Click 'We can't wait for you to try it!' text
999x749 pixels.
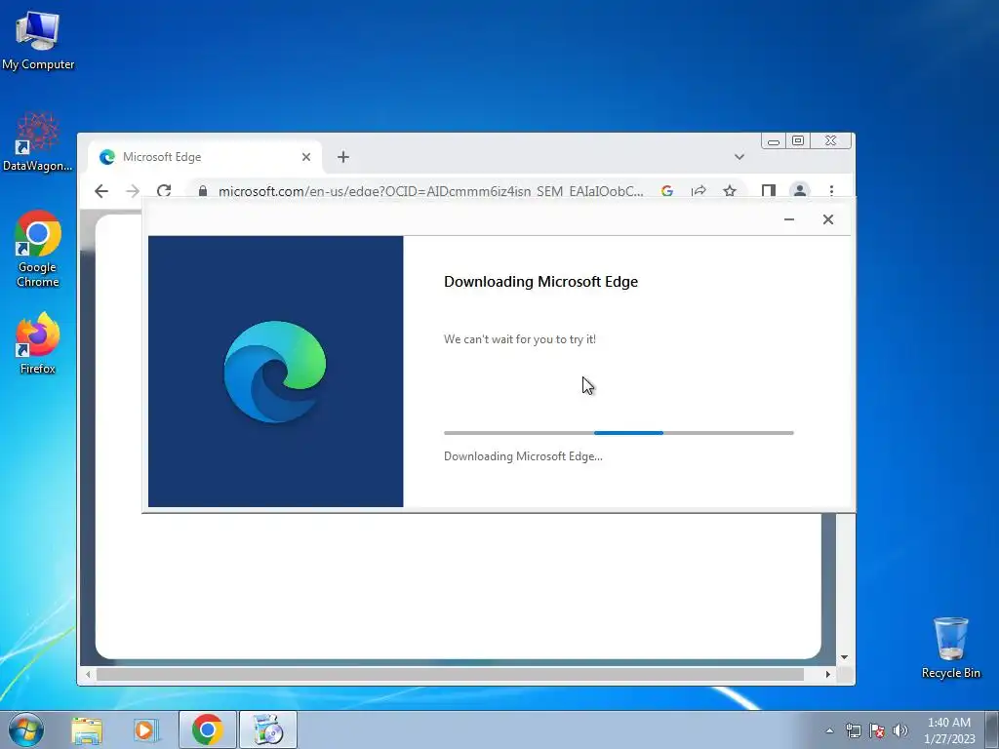(x=520, y=339)
